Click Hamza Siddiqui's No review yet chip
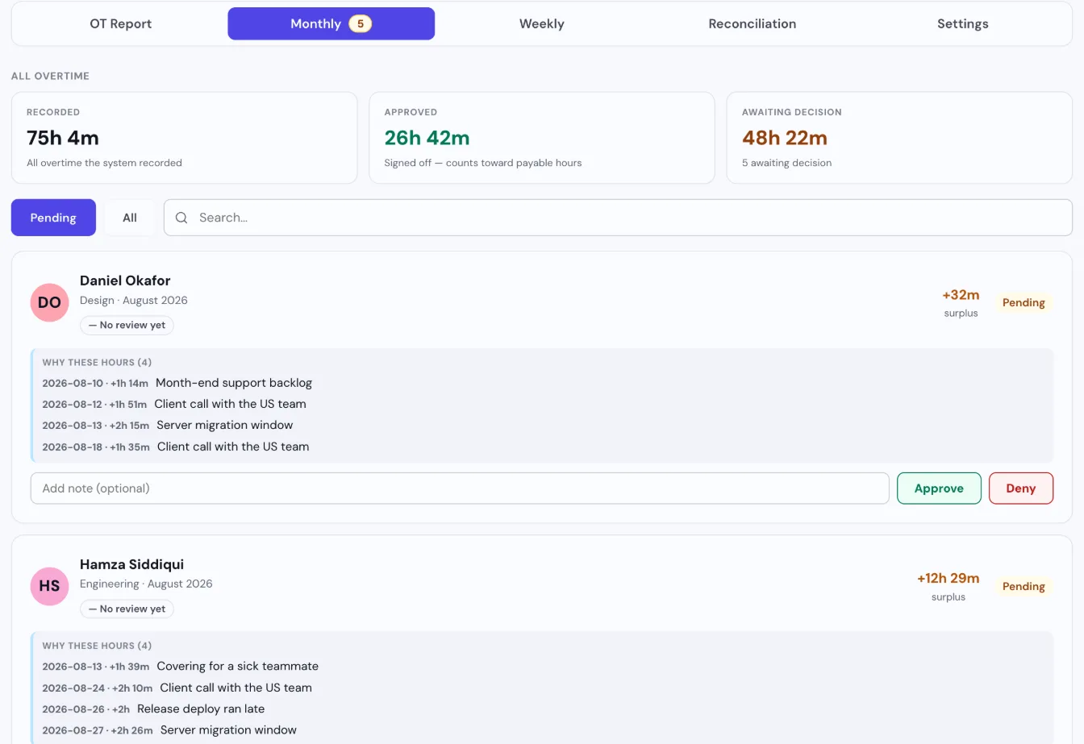The image size is (1084, 744). (x=127, y=609)
